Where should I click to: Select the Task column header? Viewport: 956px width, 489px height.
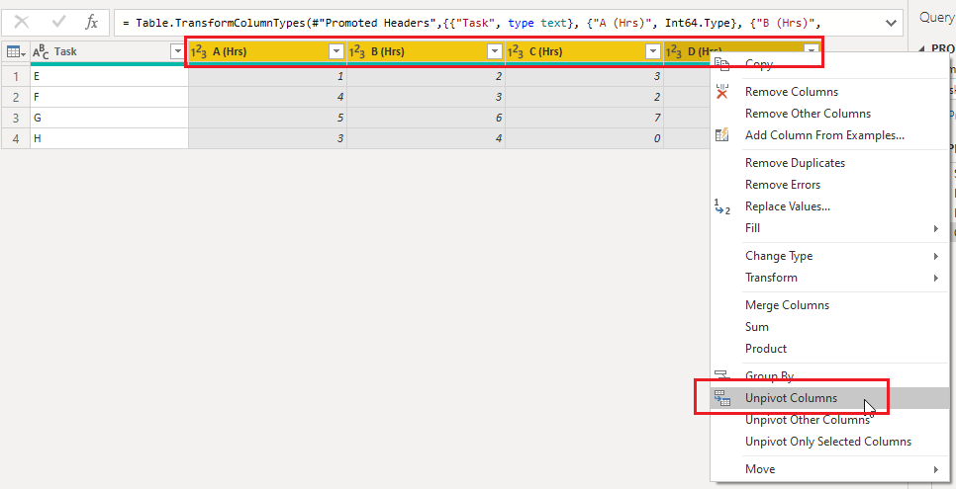pos(109,52)
